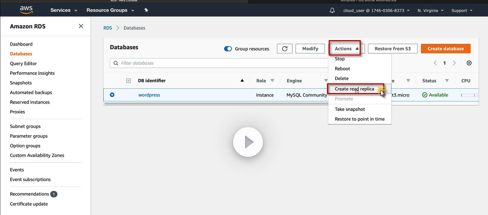Screen dimensions: 488x215
Task: Open the notifications bell
Action: click(x=332, y=11)
